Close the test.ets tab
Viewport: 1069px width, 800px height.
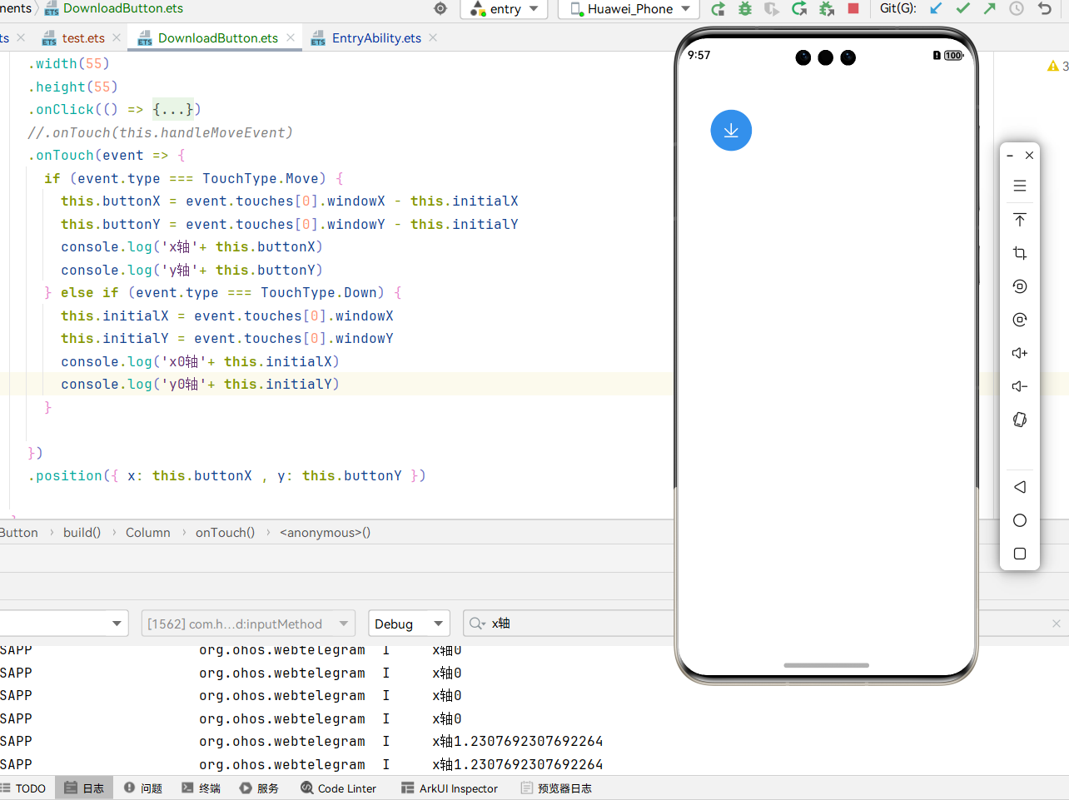(x=117, y=37)
